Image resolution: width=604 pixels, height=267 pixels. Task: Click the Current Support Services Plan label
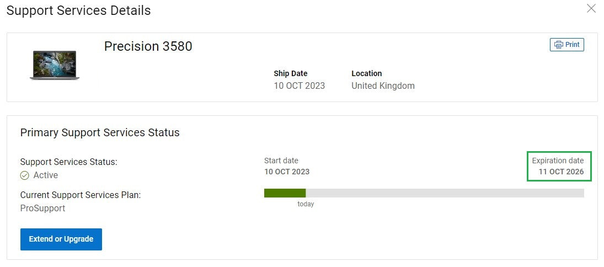[81, 195]
